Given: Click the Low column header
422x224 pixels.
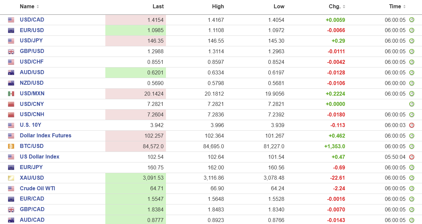Looking at the screenshot, I should click(x=279, y=7).
